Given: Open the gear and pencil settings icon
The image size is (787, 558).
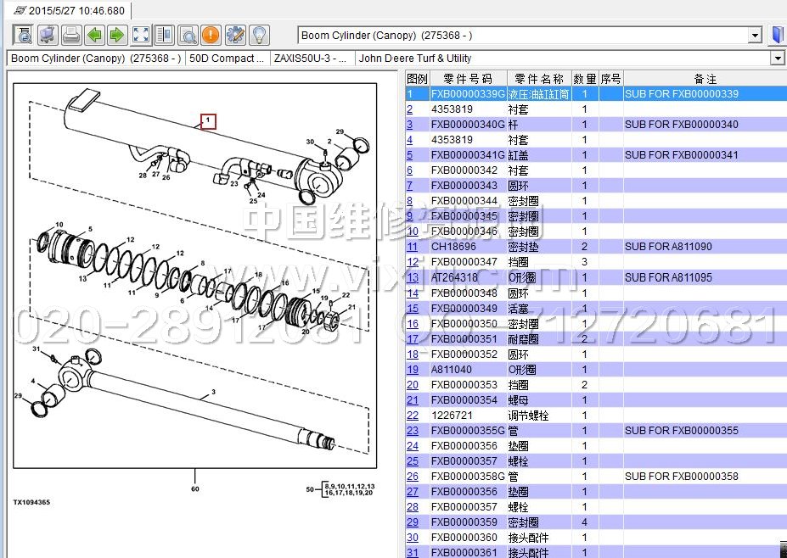Looking at the screenshot, I should (x=234, y=35).
